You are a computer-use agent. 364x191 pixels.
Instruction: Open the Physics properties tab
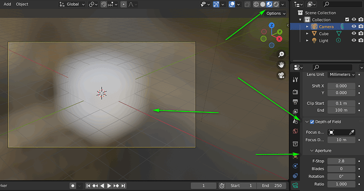pyautogui.click(x=295, y=166)
